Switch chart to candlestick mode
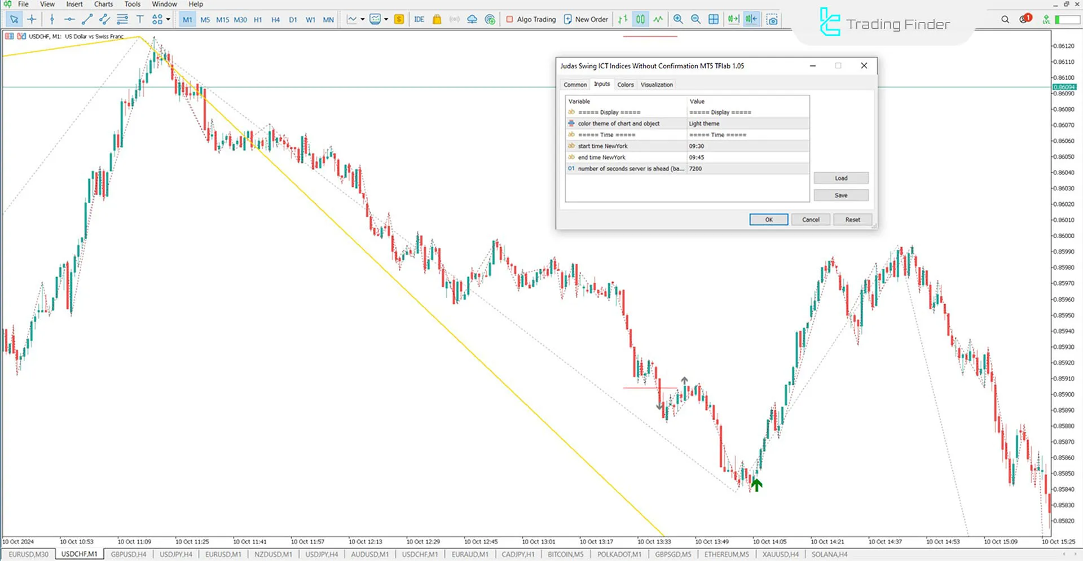Screen dimensions: 1083x561 click(640, 19)
